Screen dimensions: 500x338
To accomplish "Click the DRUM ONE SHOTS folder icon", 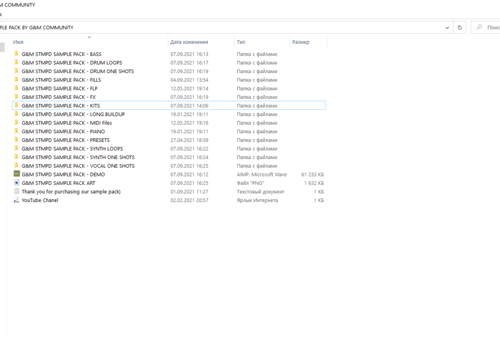I will click(x=16, y=71).
